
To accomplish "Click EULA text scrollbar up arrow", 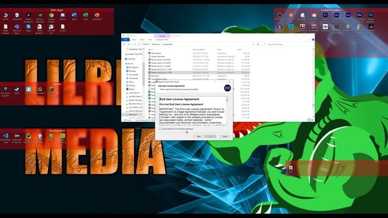I will (x=227, y=97).
